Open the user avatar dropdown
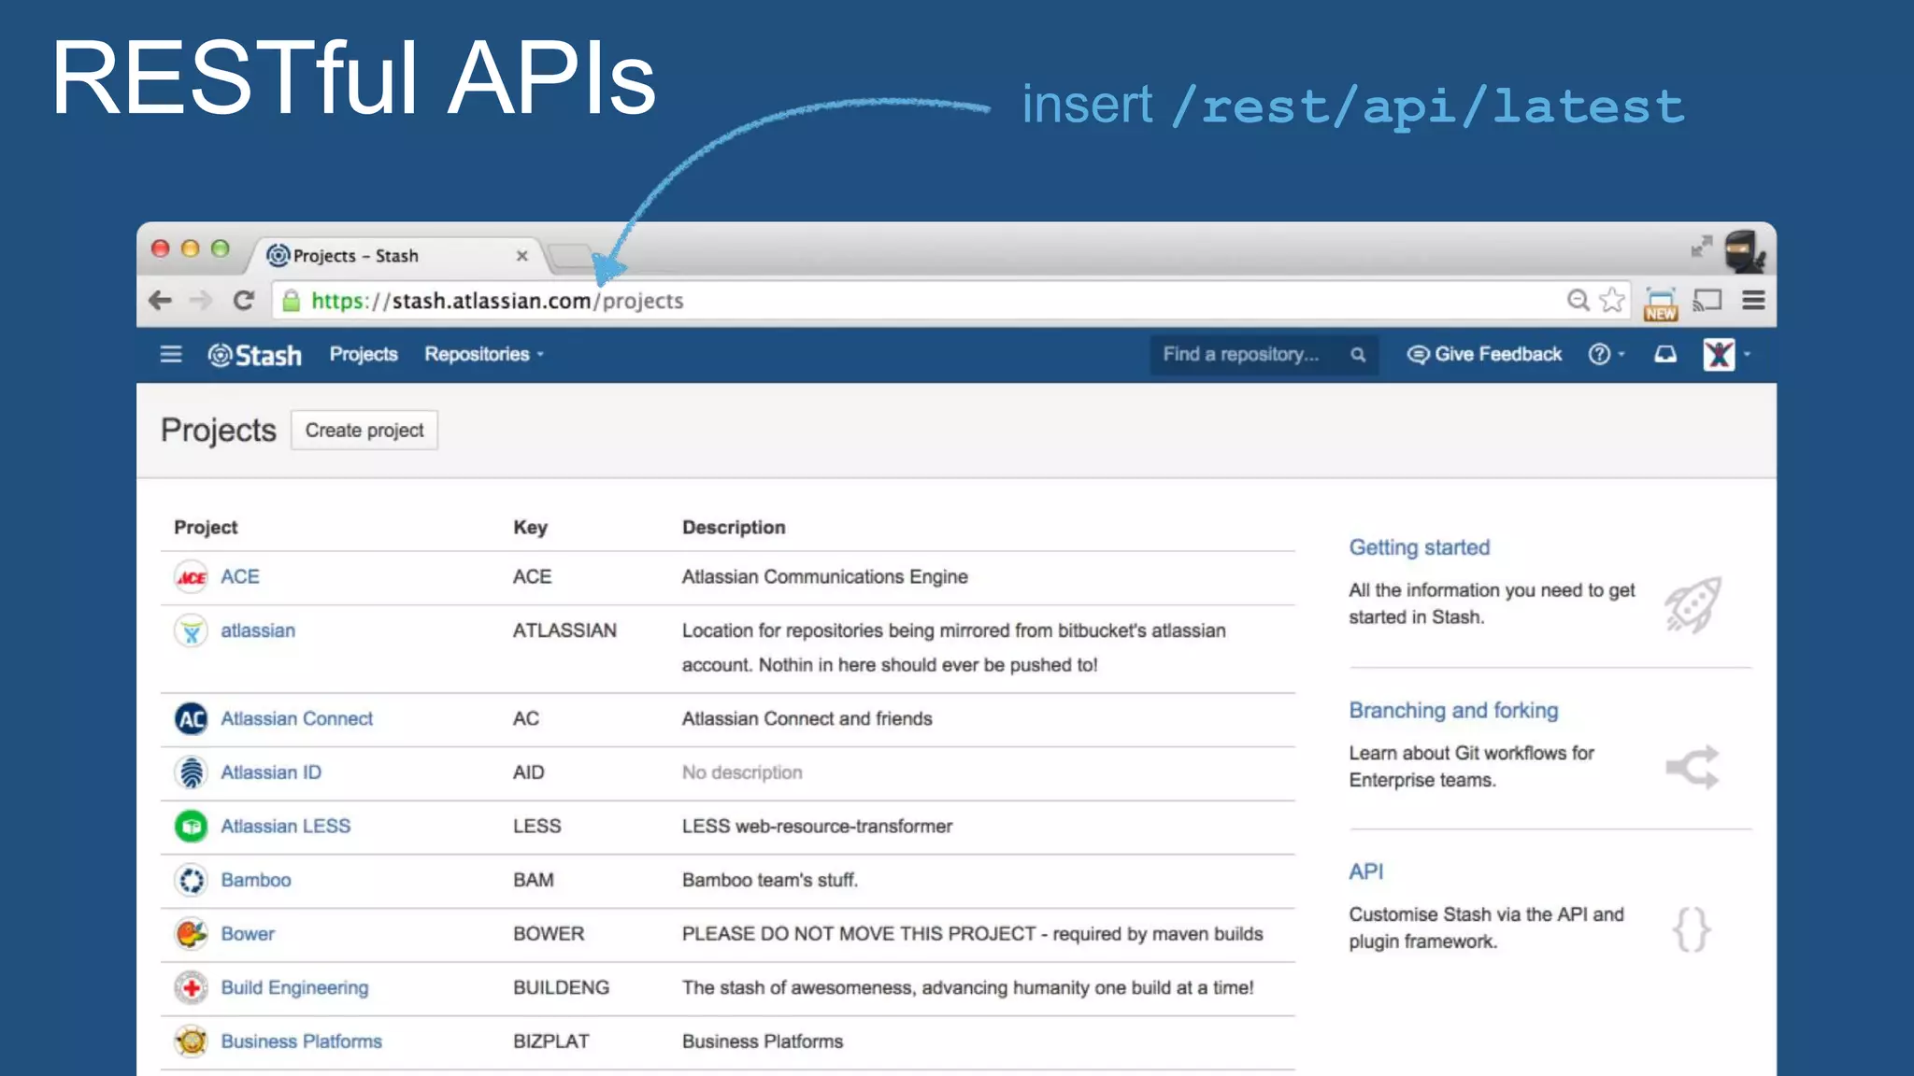 [x=1726, y=354]
